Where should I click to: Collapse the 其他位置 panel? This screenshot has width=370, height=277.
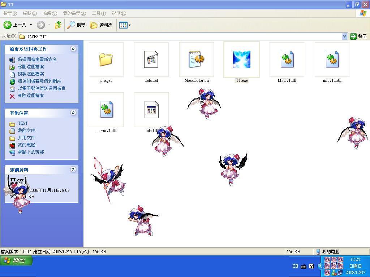(73, 113)
